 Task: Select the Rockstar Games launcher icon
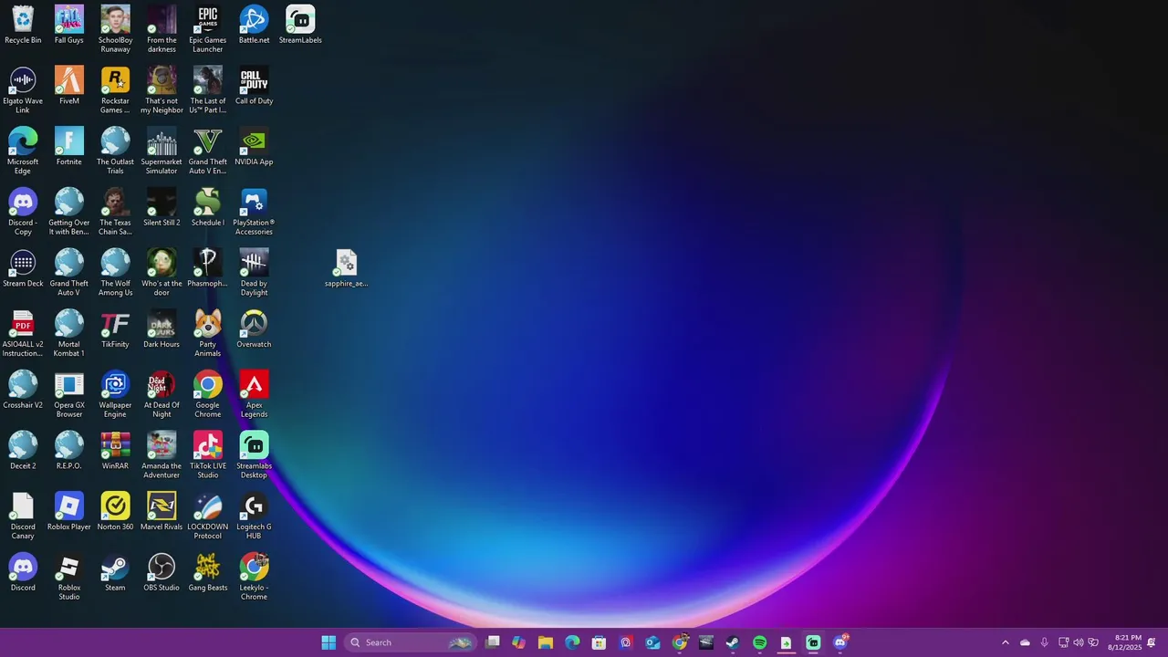[115, 90]
